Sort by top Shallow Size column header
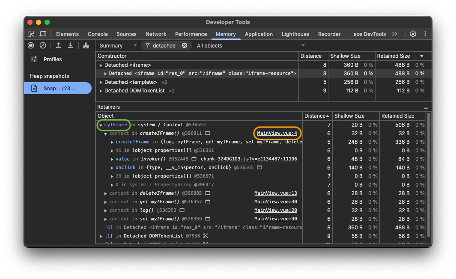Screen dimensions: 456x279 tap(351, 56)
